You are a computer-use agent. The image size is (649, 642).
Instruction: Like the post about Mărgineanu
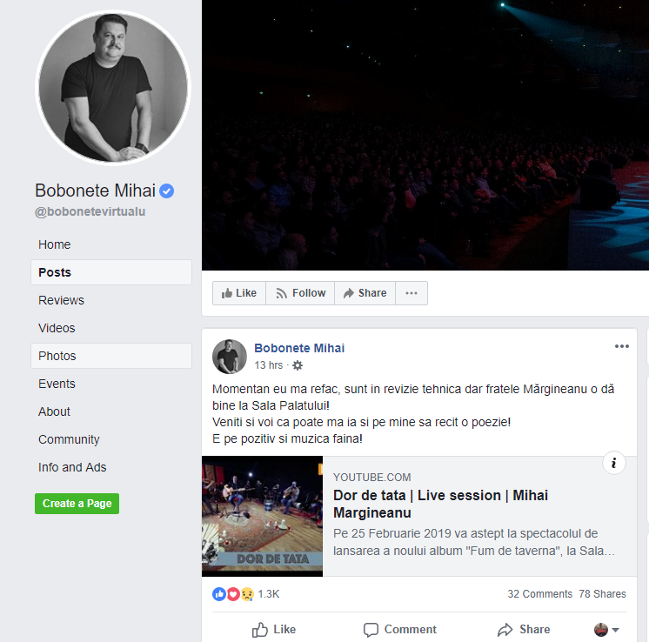coord(273,630)
